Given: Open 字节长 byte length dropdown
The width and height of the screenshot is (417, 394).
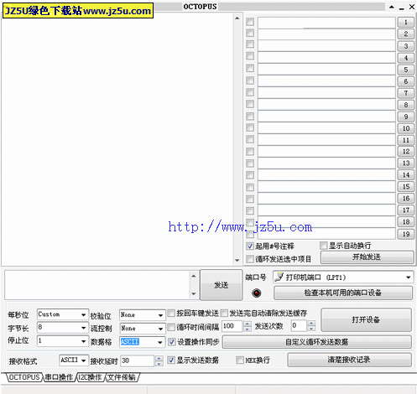Looking at the screenshot, I should 83,328.
